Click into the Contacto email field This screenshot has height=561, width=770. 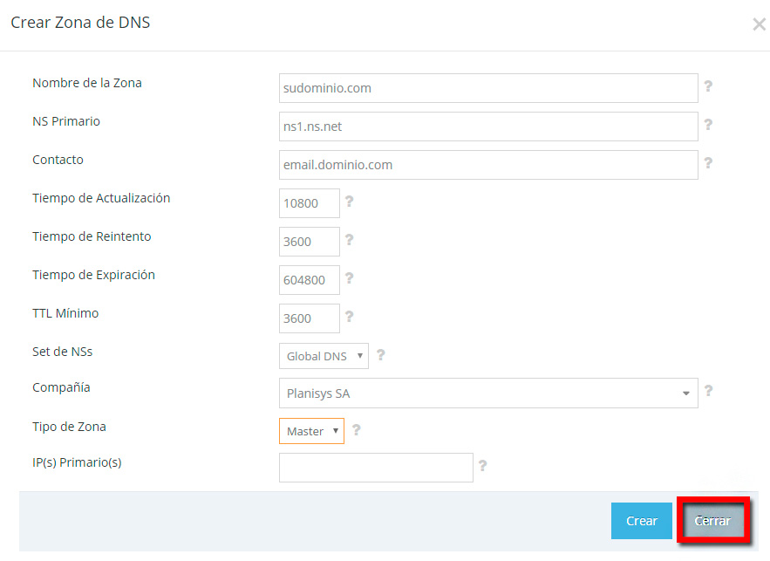pos(488,165)
